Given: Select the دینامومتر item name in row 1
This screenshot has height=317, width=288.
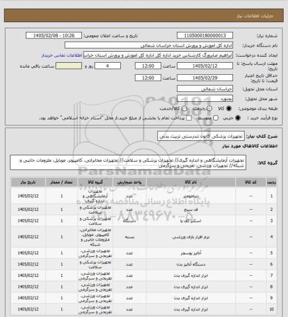Looking at the screenshot, I should [x=191, y=196].
